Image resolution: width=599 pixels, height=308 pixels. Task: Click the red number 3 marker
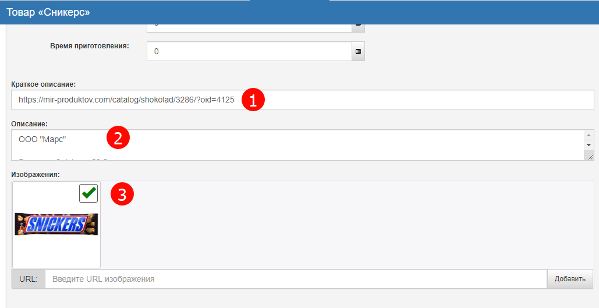coord(122,194)
